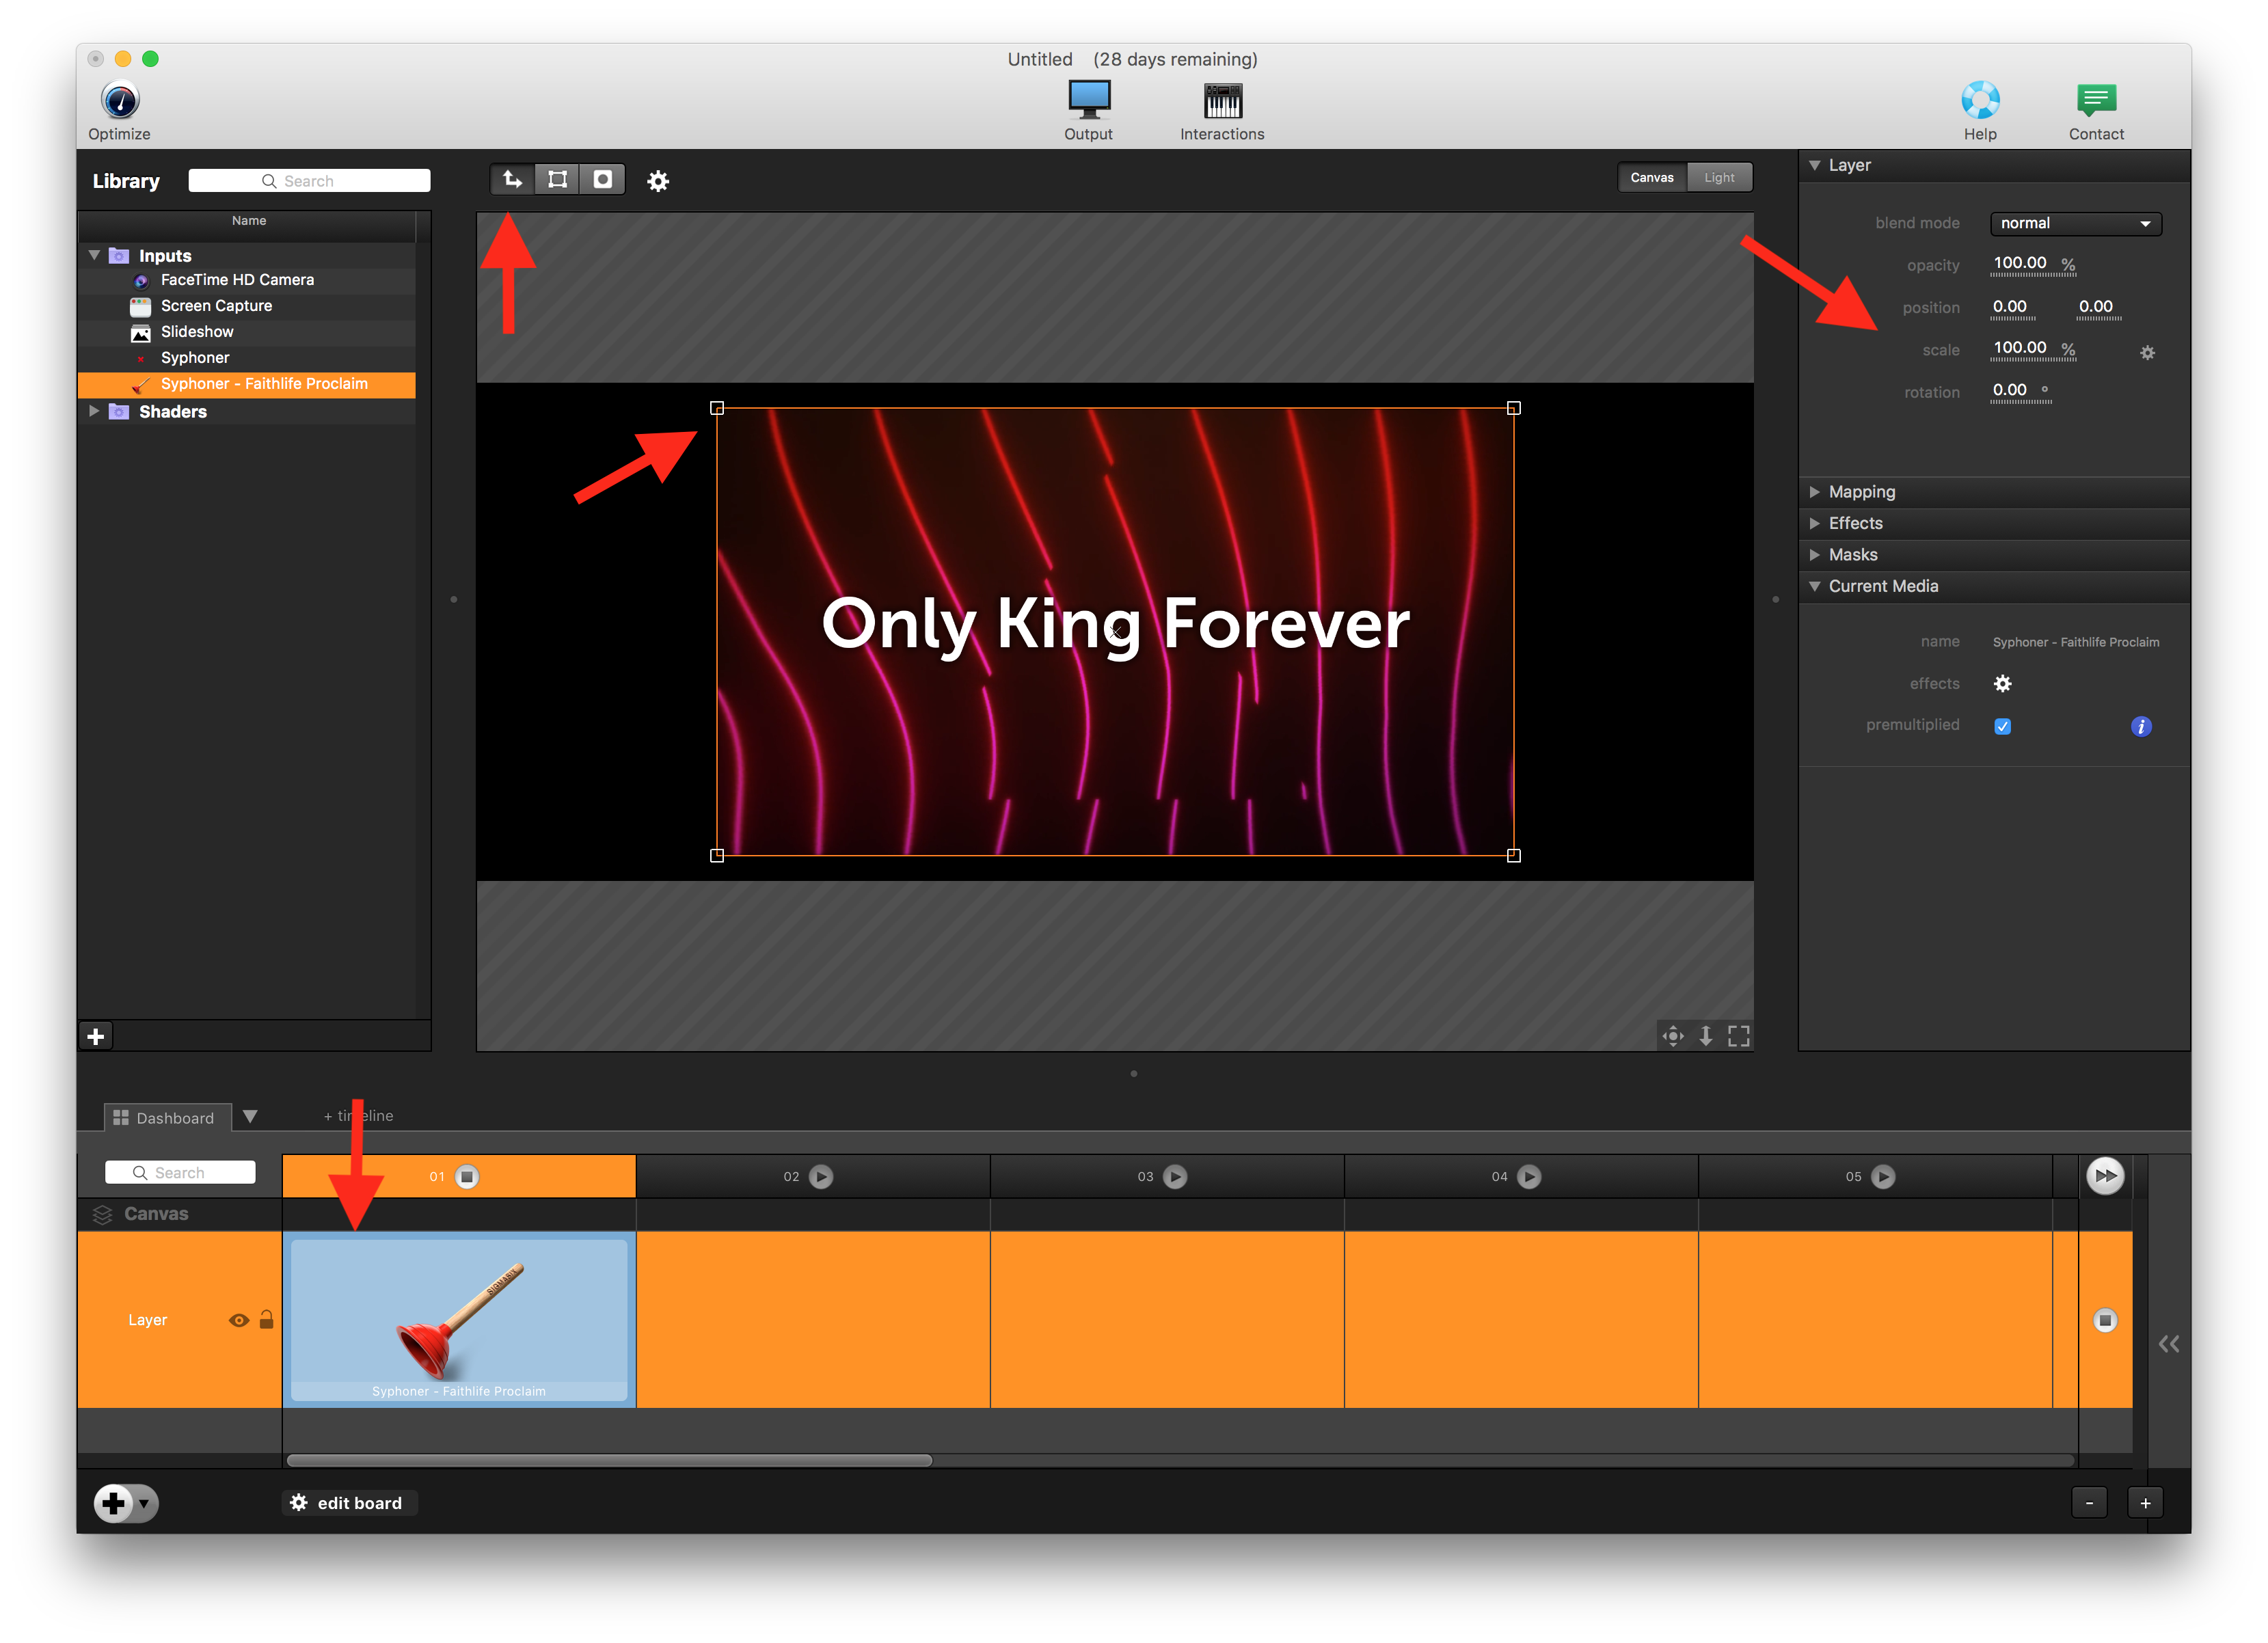
Task: Toggle the Layer lock icon
Action: (266, 1320)
